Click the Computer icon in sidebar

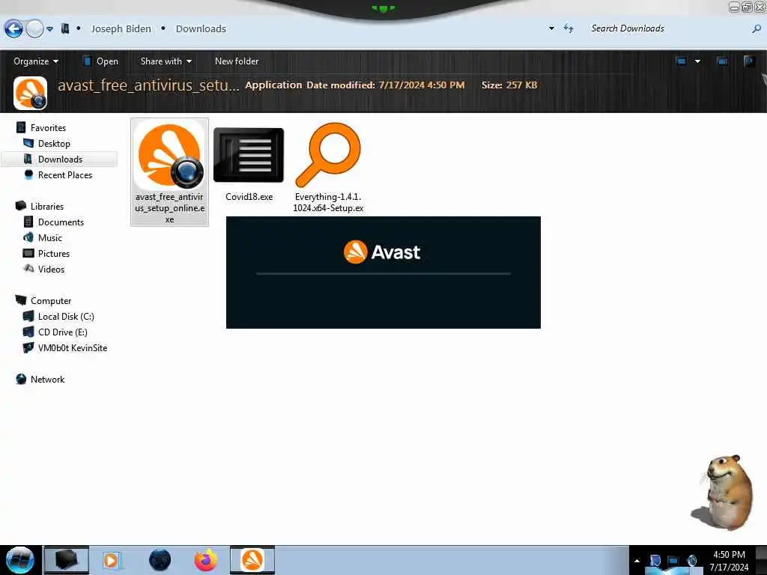pyautogui.click(x=21, y=300)
